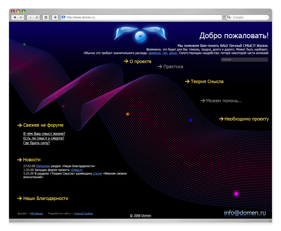Open forum topic Есть ли смысл у смерти?
Viewport: 281px width, 231px height.
click(44, 138)
